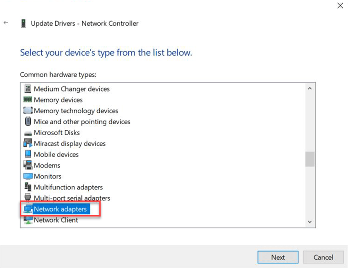
Task: Click the hardware list scrollbar thumb
Action: click(x=310, y=159)
